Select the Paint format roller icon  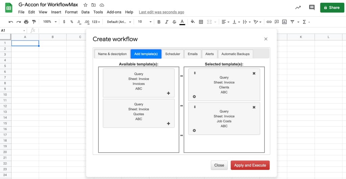(34, 22)
